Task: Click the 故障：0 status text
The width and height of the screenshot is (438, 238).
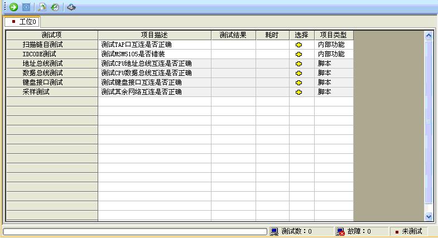Action: tap(359, 231)
